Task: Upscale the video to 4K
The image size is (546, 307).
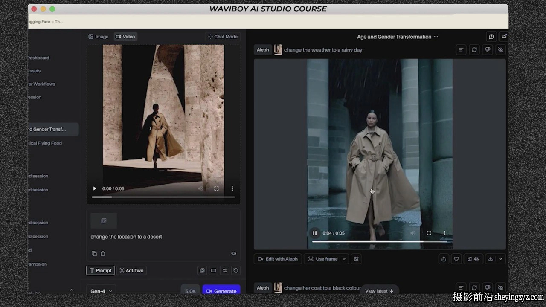Action: tap(473, 259)
